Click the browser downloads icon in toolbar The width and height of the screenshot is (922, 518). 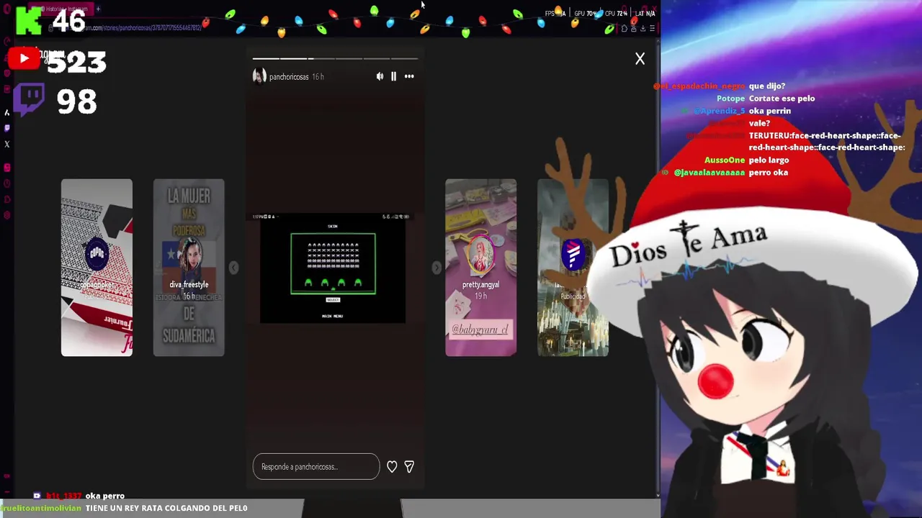pos(643,29)
